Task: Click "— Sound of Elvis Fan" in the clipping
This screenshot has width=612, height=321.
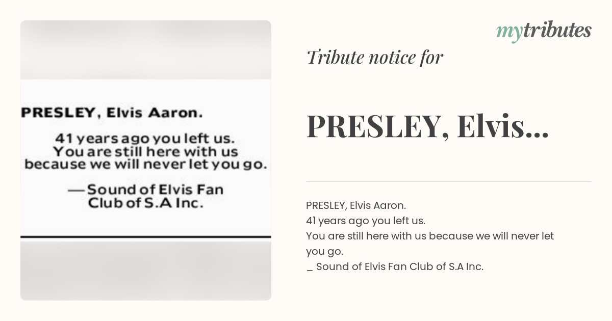Action: point(146,190)
